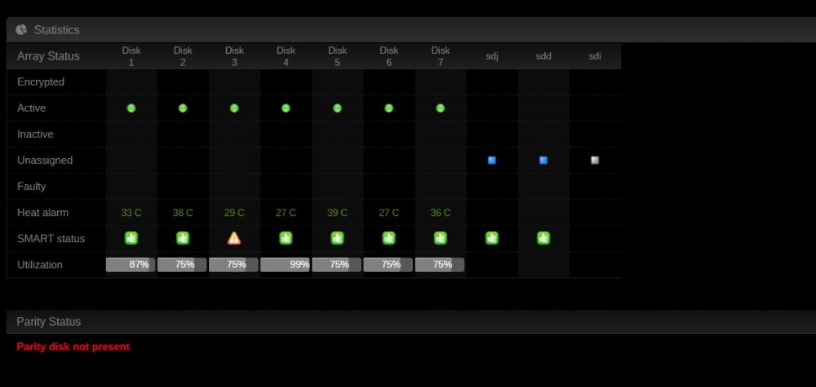This screenshot has width=816, height=387.
Task: Open sdd SMART thumbs-up icon
Action: [x=543, y=238]
